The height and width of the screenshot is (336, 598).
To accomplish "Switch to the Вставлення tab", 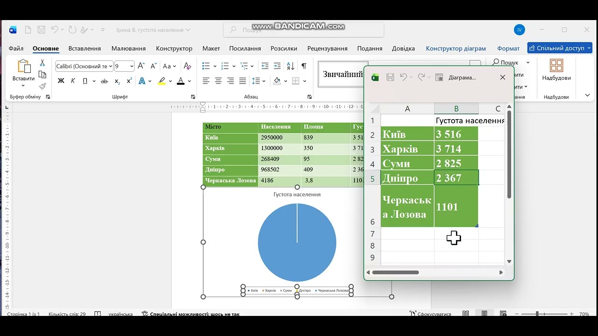I will coord(85,49).
